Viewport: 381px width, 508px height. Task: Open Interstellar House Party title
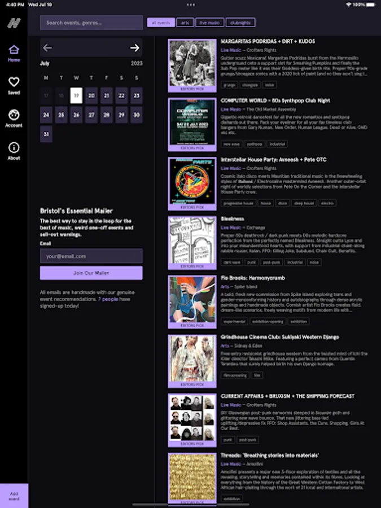click(273, 160)
